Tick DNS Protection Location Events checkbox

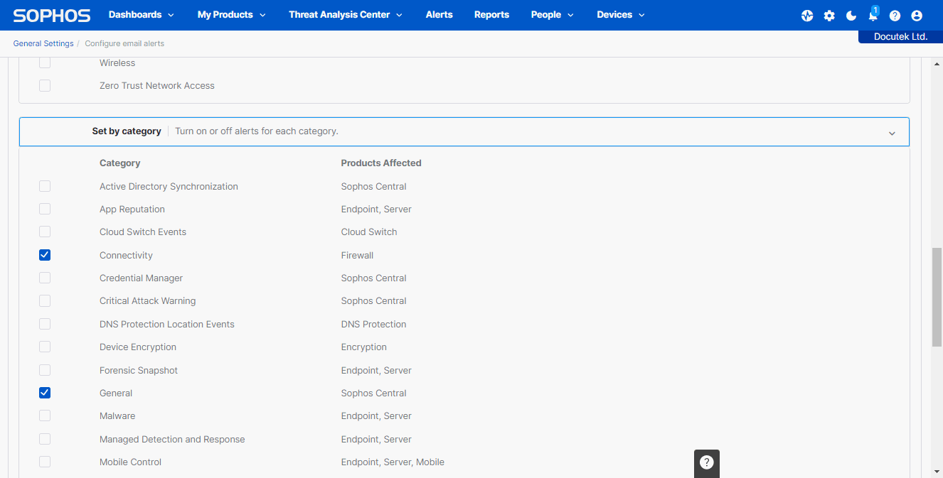[45, 324]
